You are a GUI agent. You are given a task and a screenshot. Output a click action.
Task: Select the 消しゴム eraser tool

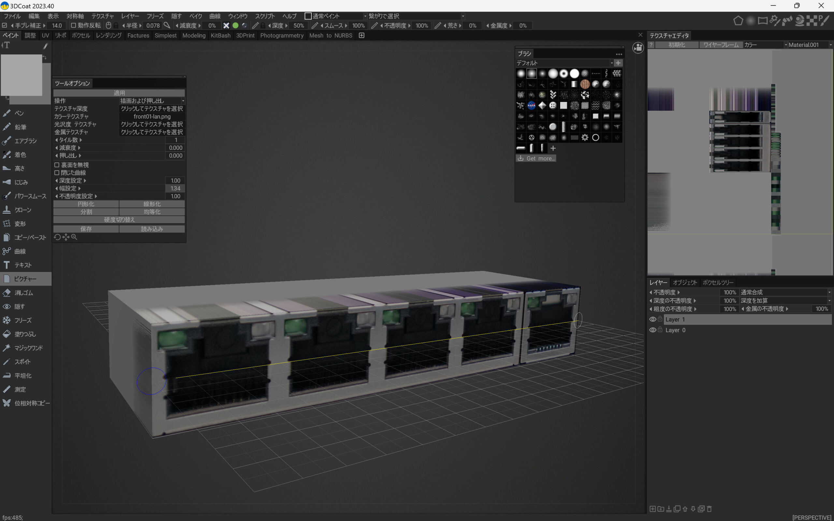(23, 292)
